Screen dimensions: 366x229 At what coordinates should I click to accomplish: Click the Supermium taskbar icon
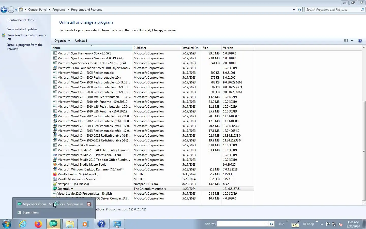click(53, 224)
